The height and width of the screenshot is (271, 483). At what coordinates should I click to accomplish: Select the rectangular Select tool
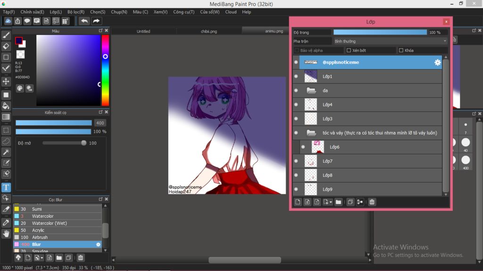[6, 130]
